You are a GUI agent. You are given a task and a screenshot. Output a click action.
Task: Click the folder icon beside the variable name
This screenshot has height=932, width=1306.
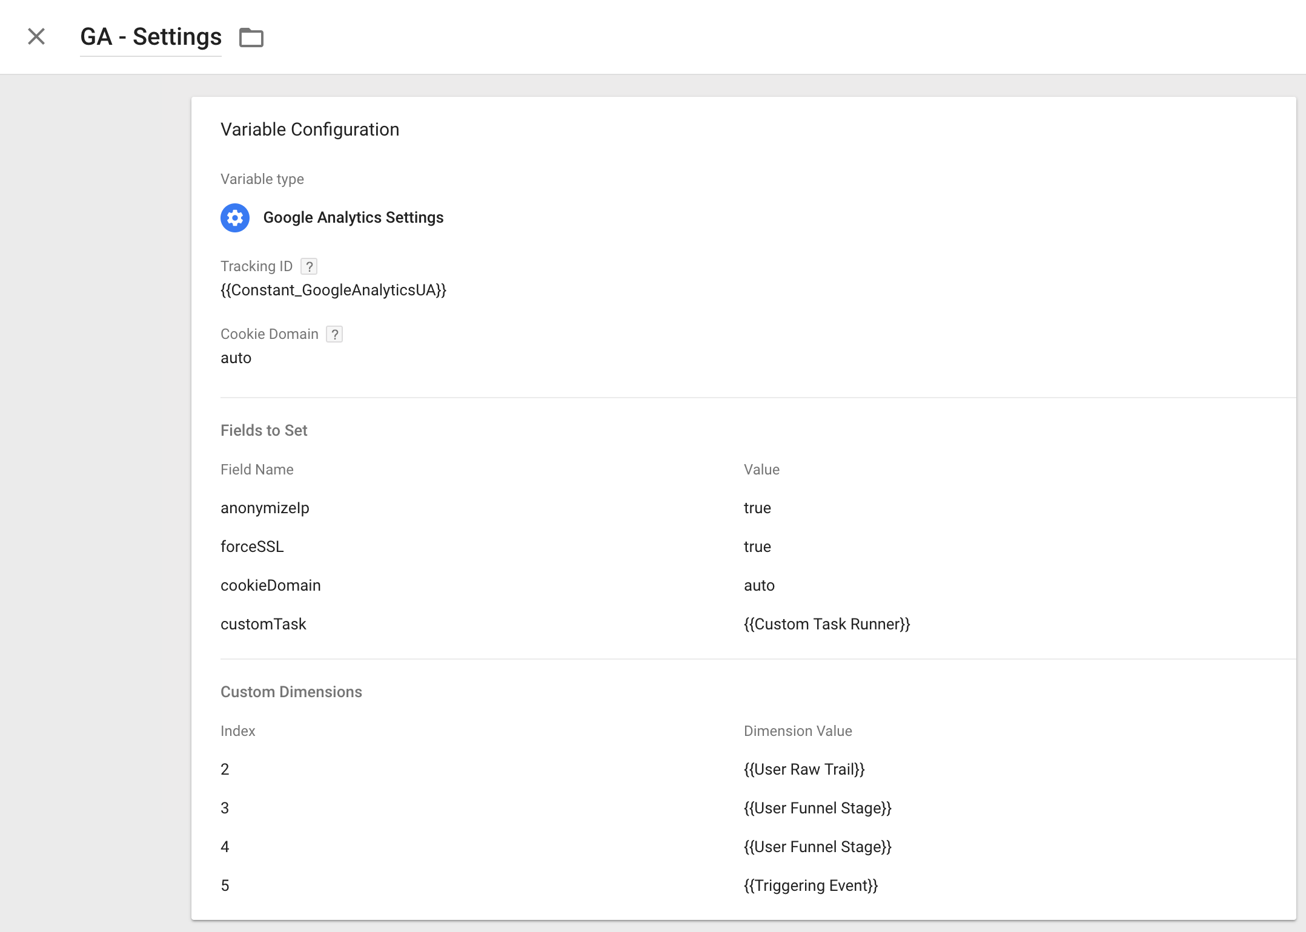coord(251,38)
